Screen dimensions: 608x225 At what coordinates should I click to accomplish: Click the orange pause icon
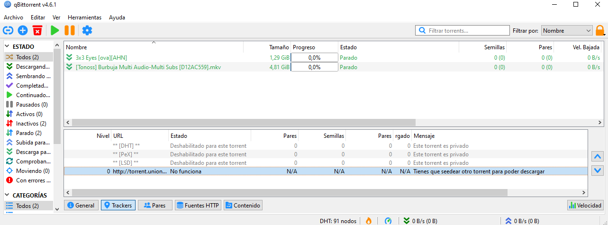pos(70,30)
